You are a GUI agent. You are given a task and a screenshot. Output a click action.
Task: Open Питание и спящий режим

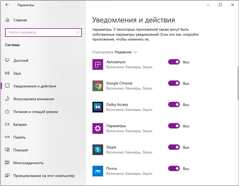pyautogui.click(x=43, y=112)
